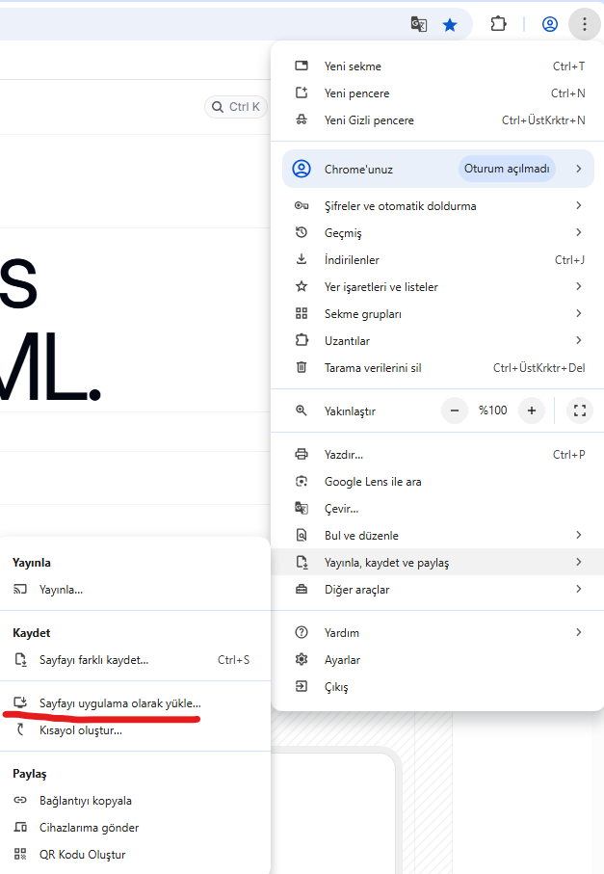
Task: Click the star icon beside Yer işaretleri ve listeler
Action: click(302, 286)
